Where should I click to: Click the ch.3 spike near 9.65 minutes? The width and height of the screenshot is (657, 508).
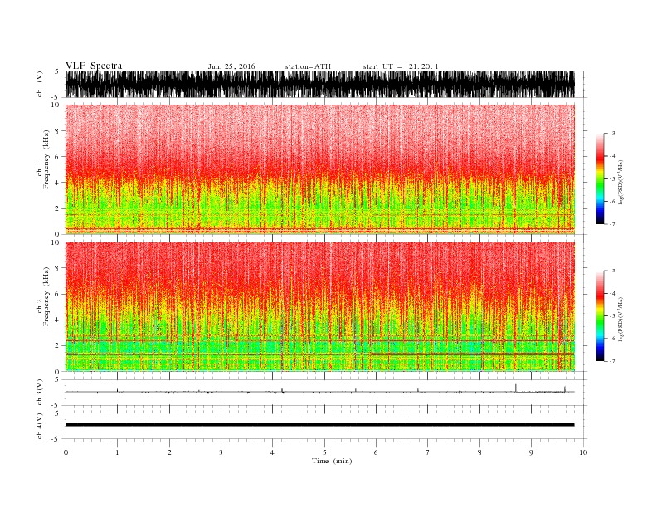coord(565,389)
